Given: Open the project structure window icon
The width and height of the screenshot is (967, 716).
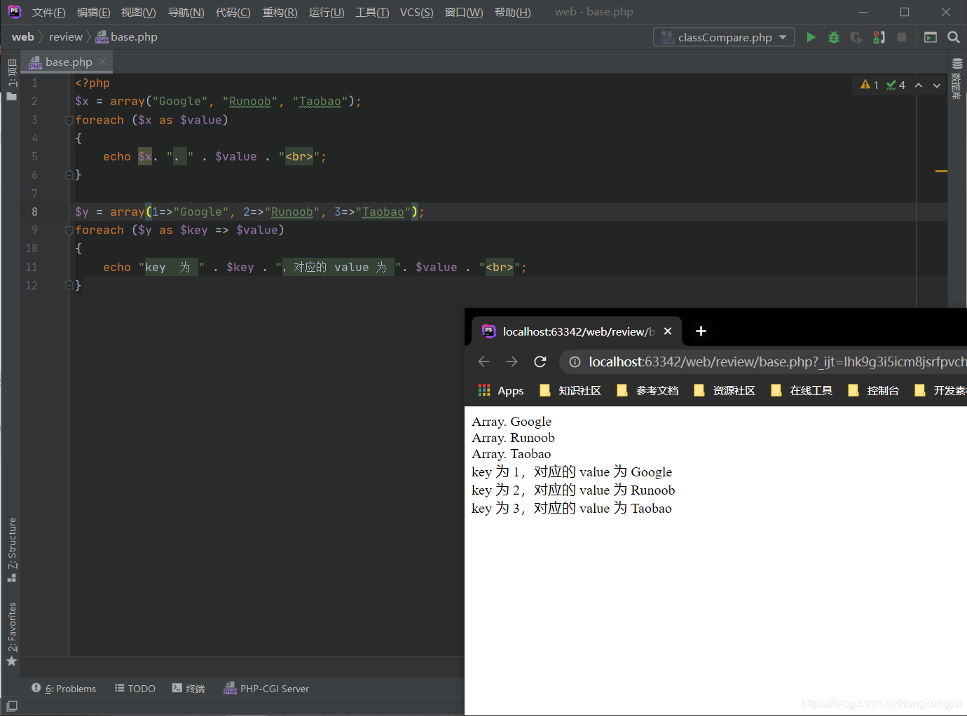Looking at the screenshot, I should [931, 37].
